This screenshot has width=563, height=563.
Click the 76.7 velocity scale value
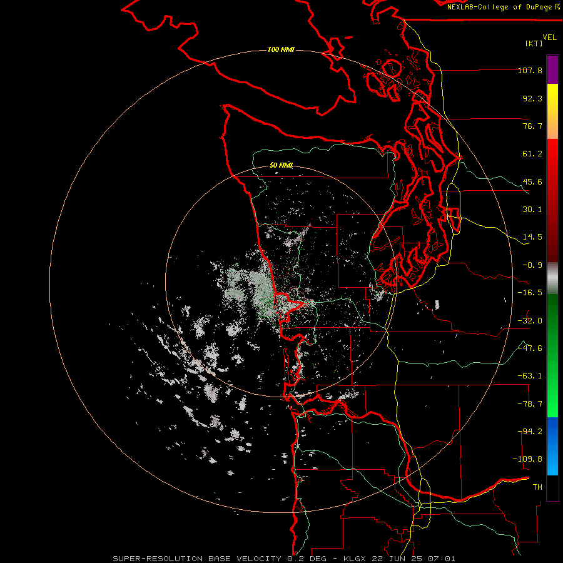532,126
